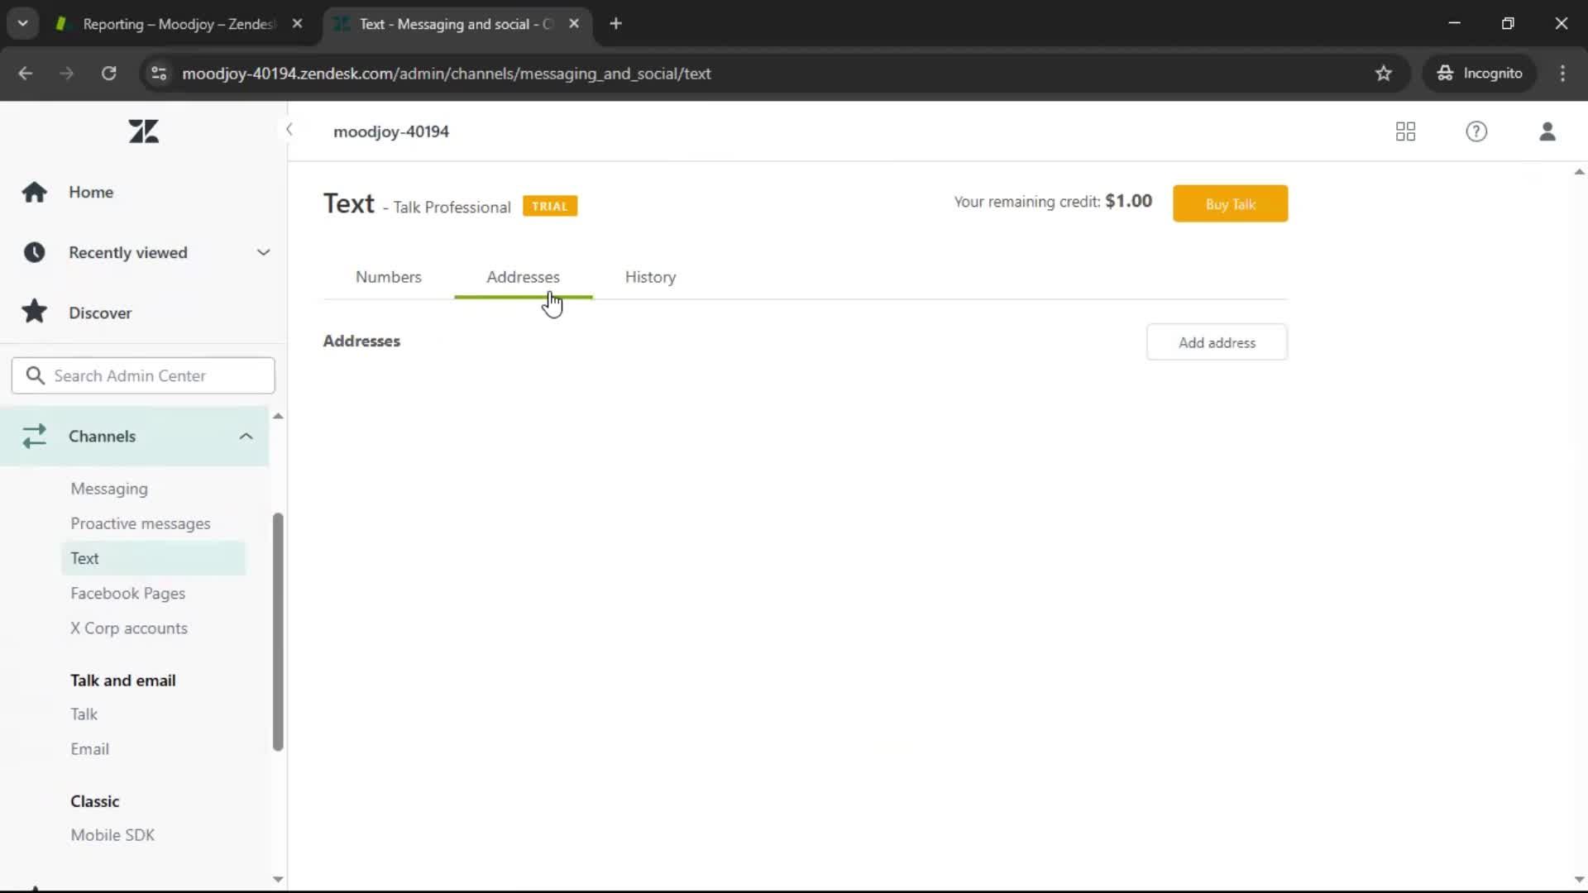The width and height of the screenshot is (1588, 893).
Task: Click the browser address bar URL
Action: point(447,74)
